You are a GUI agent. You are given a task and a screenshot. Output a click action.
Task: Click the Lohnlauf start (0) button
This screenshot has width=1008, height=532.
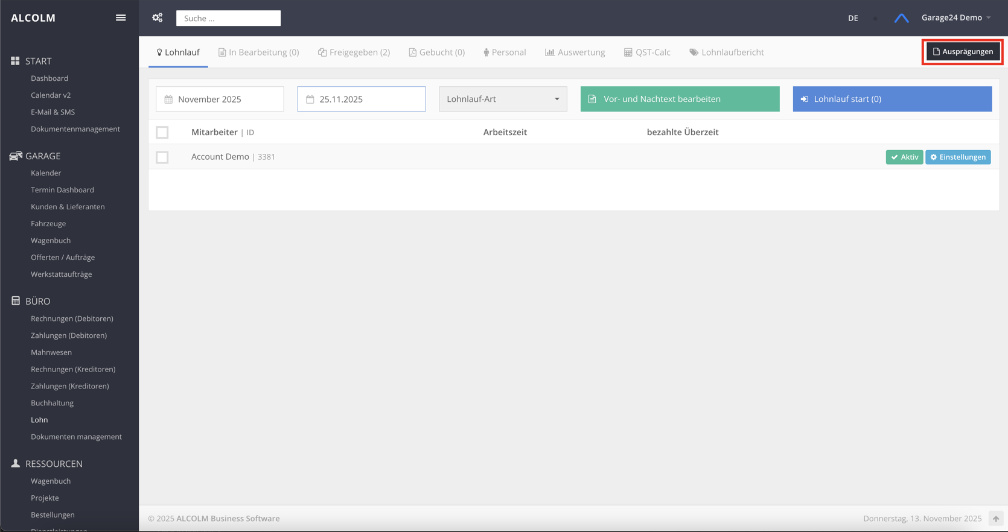click(892, 99)
